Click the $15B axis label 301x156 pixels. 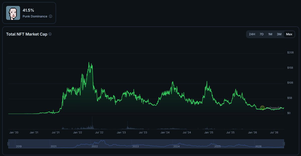click(290, 68)
